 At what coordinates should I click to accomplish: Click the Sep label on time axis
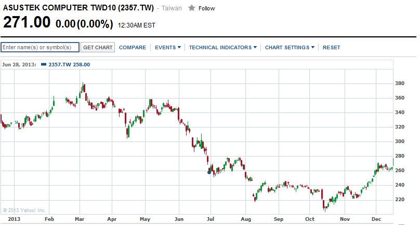coord(278,219)
